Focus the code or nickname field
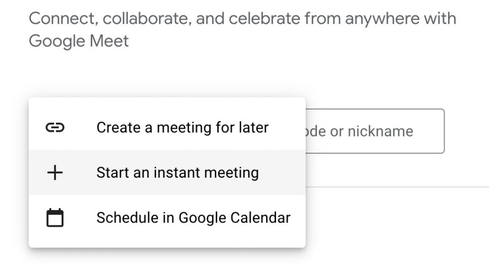 [375, 131]
